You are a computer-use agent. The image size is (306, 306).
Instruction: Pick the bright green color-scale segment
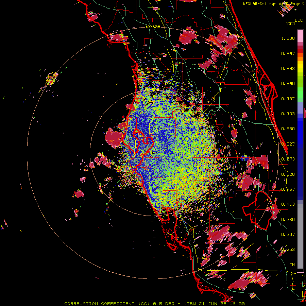coord(300,93)
